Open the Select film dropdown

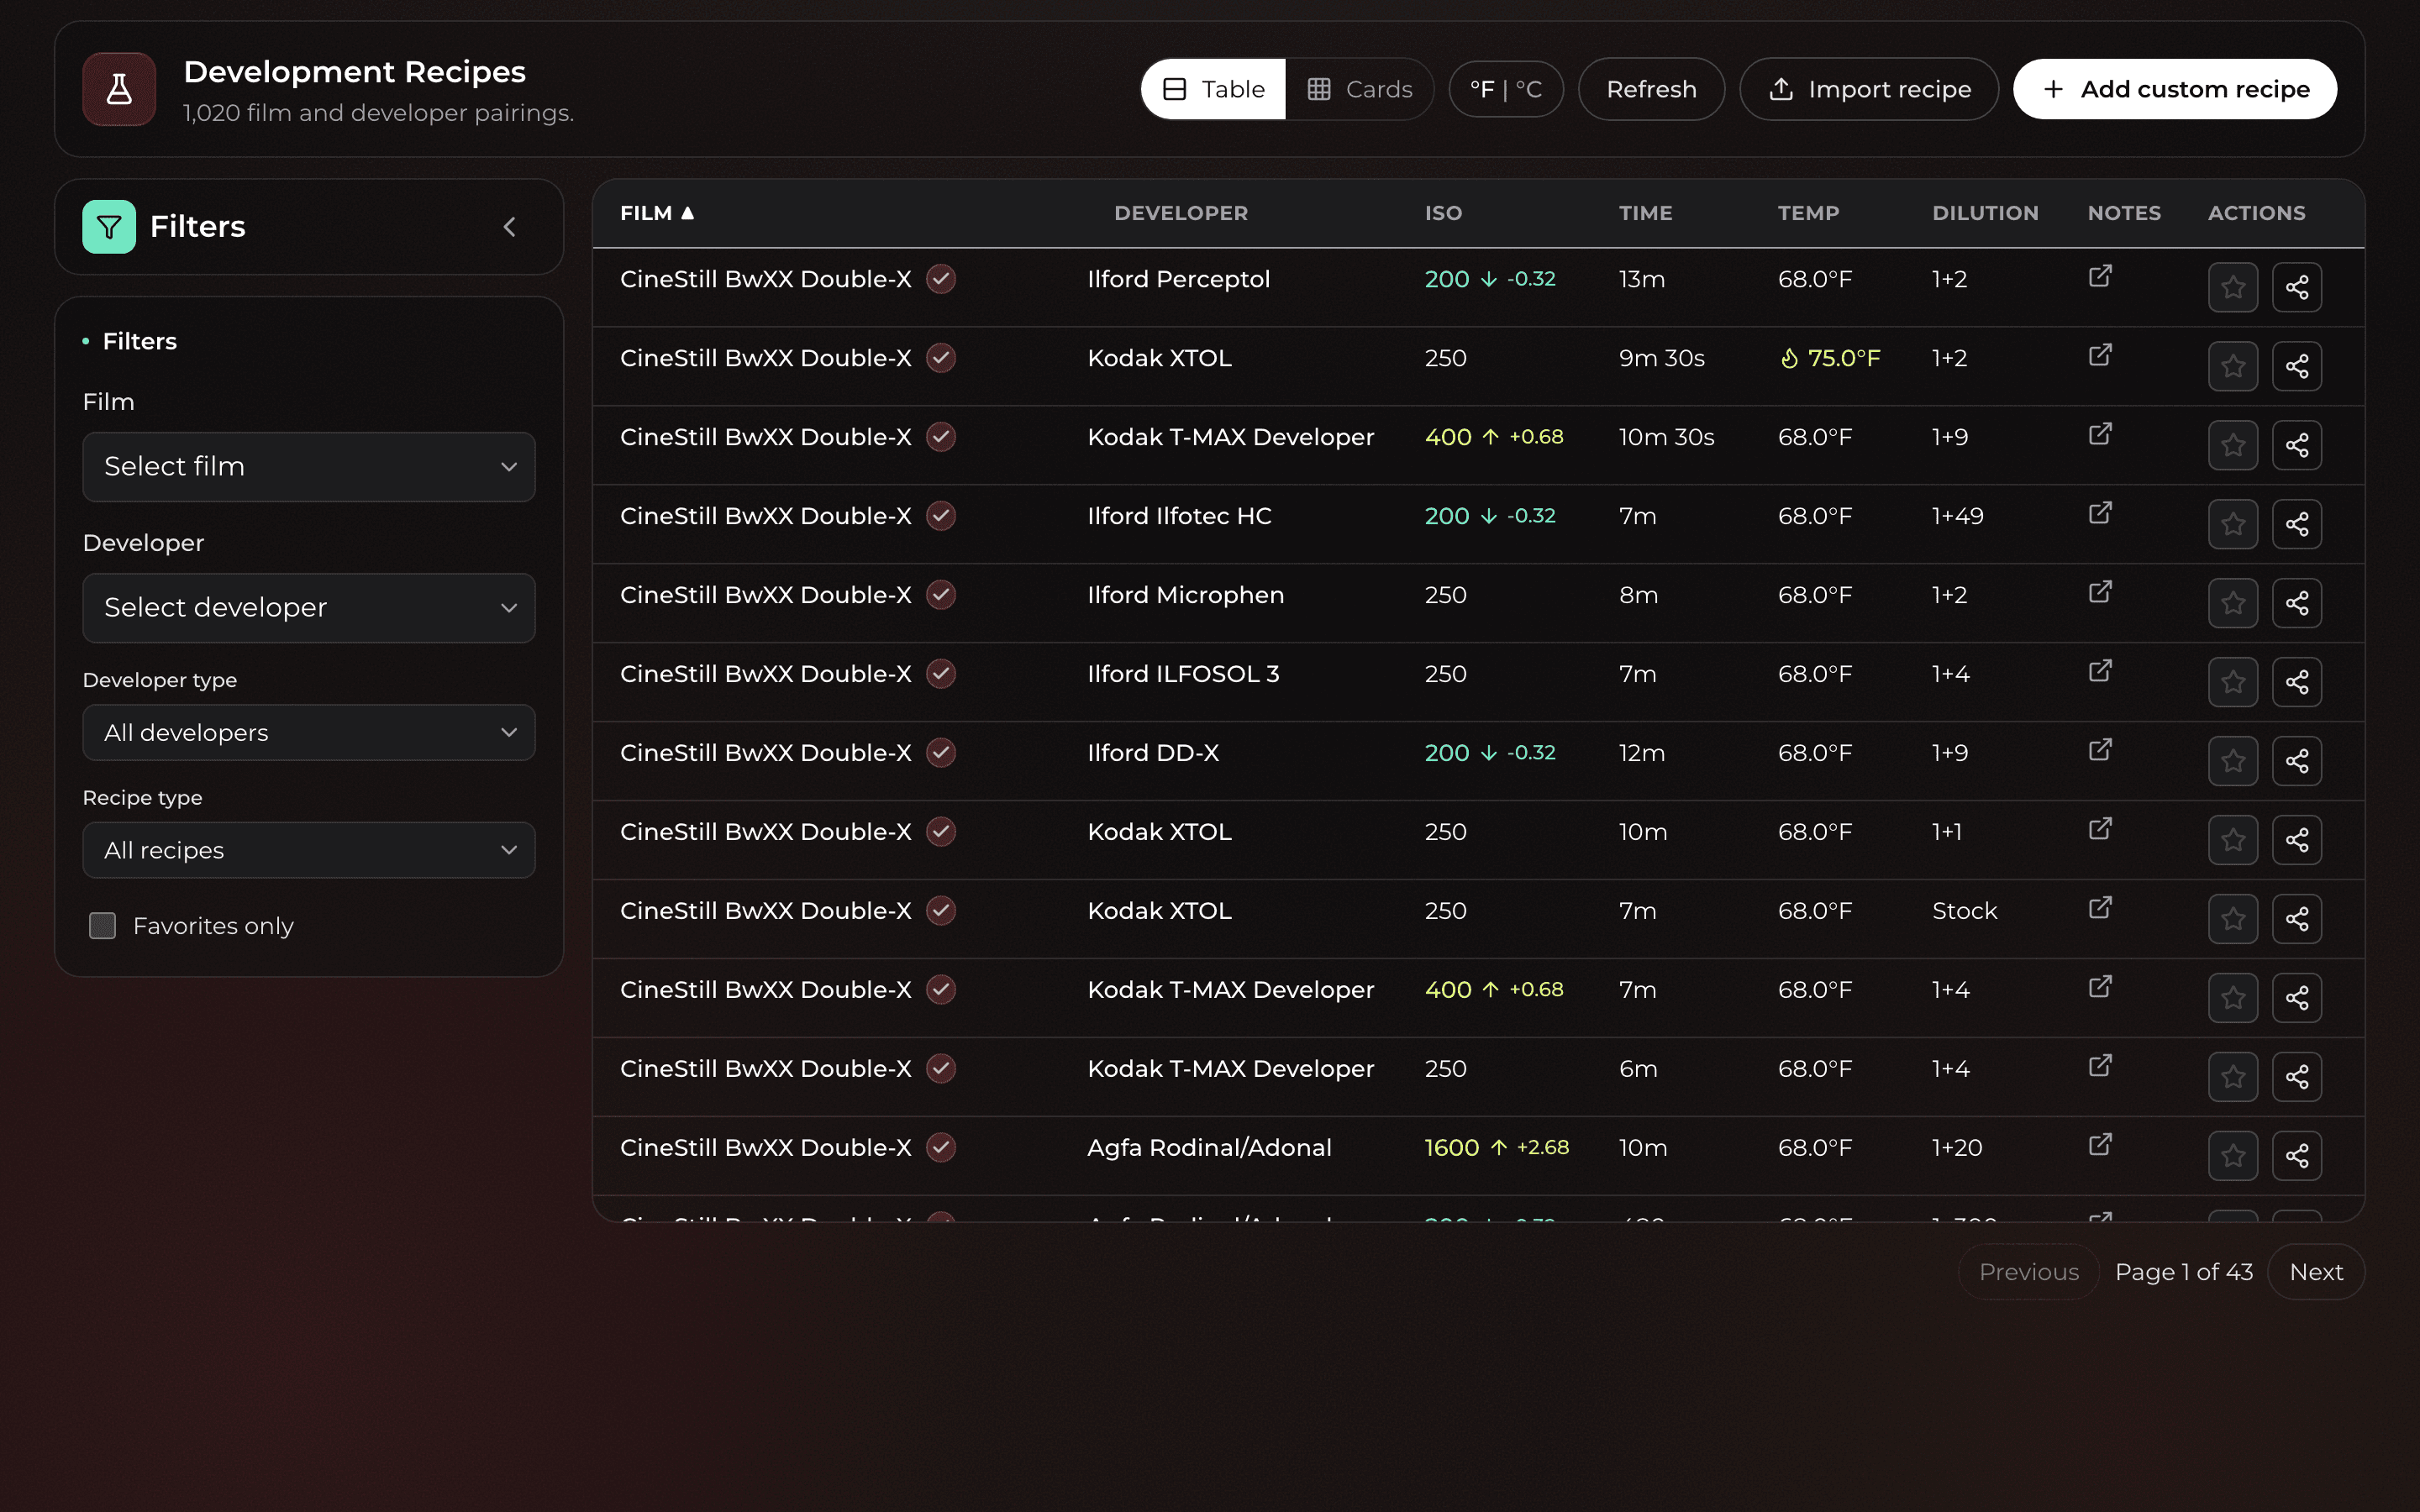click(x=309, y=467)
